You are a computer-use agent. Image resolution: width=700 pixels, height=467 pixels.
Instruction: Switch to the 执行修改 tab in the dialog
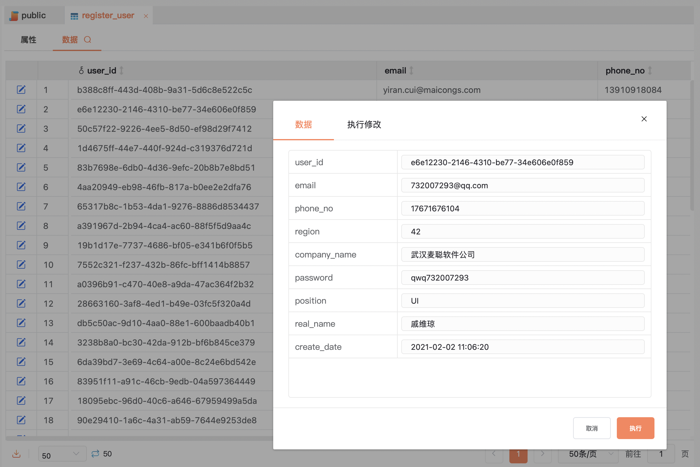tap(364, 125)
